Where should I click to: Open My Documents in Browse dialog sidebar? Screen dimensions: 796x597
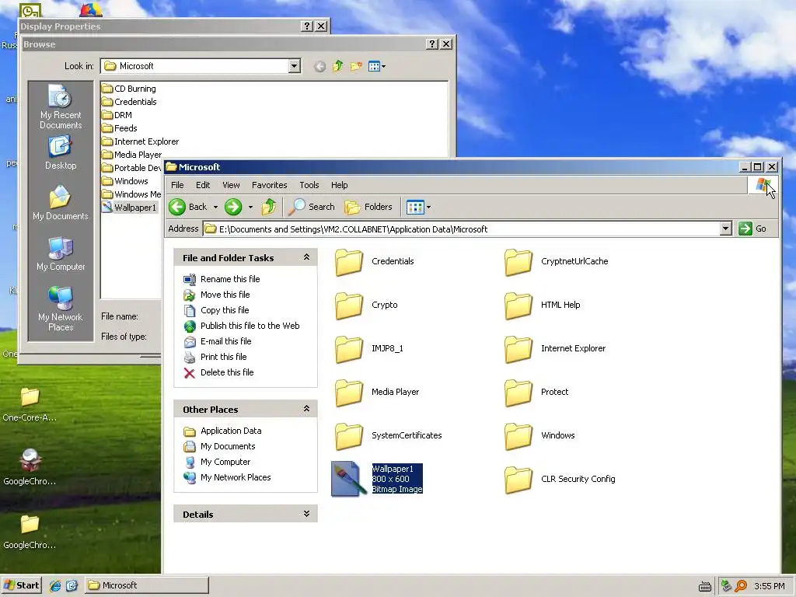(x=61, y=203)
